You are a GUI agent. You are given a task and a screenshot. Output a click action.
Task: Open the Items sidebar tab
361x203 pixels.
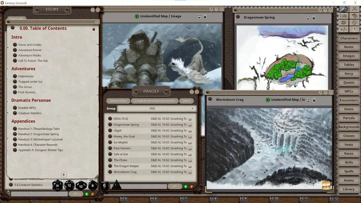coord(349,109)
